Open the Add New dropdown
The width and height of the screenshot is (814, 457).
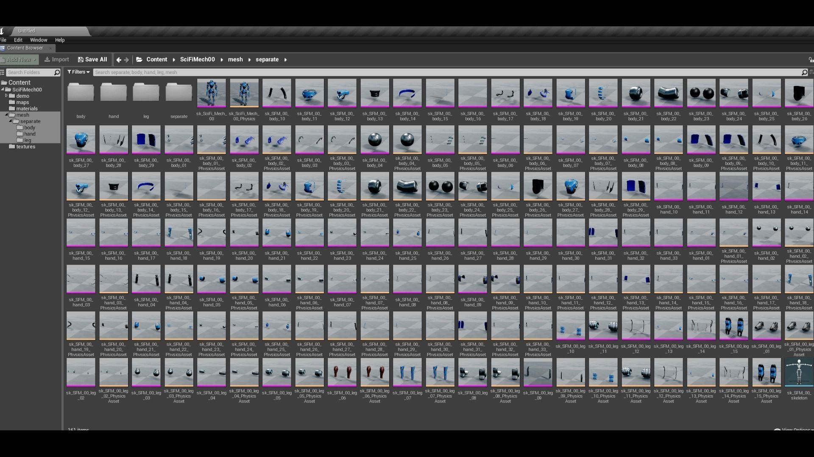[x=19, y=60]
